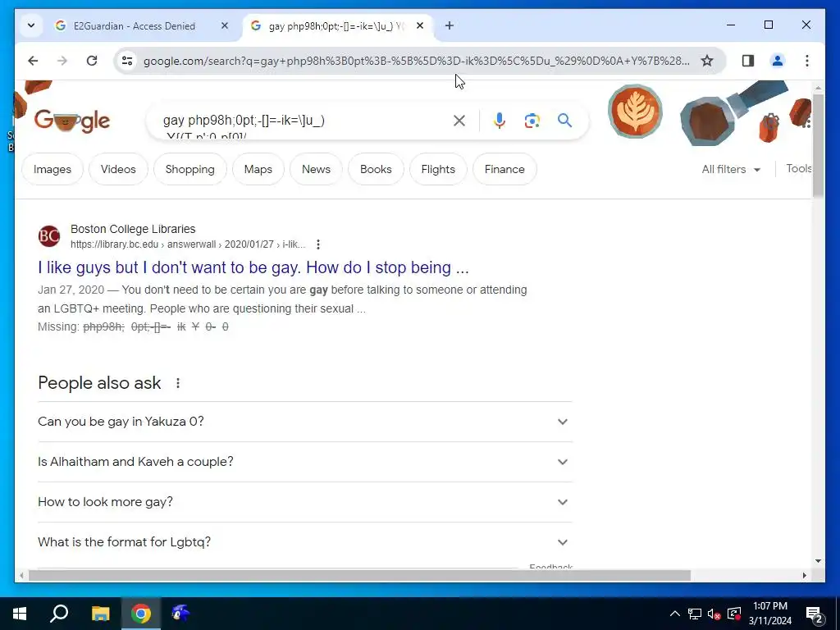Open Boston College Libraries site name
This screenshot has height=630, width=840.
(133, 230)
